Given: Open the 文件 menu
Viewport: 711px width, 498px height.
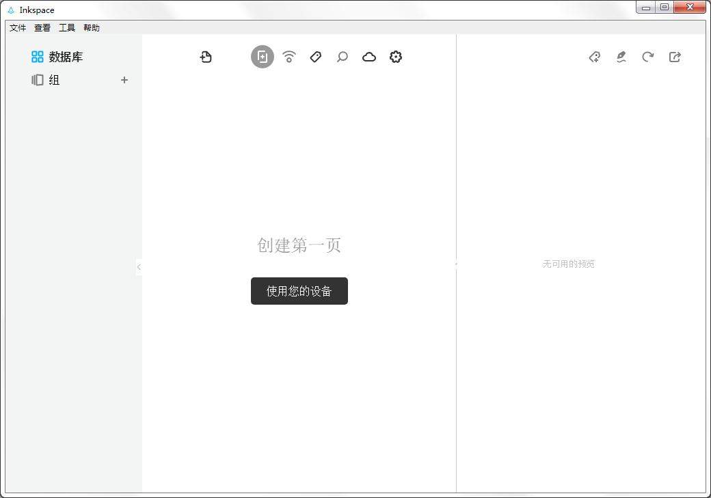Looking at the screenshot, I should [17, 27].
